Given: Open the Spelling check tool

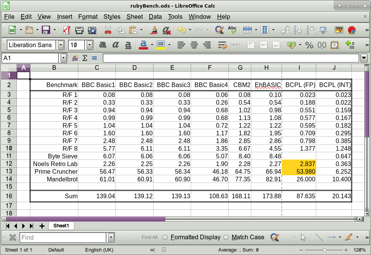Looking at the screenshot, I should pos(232,30).
